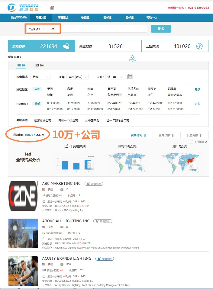Click Above All Lighting company image
213x289 pixels.
point(23,233)
